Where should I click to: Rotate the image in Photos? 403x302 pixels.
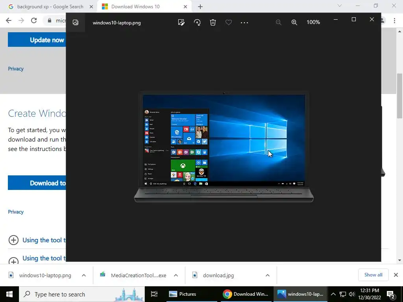pos(197,22)
